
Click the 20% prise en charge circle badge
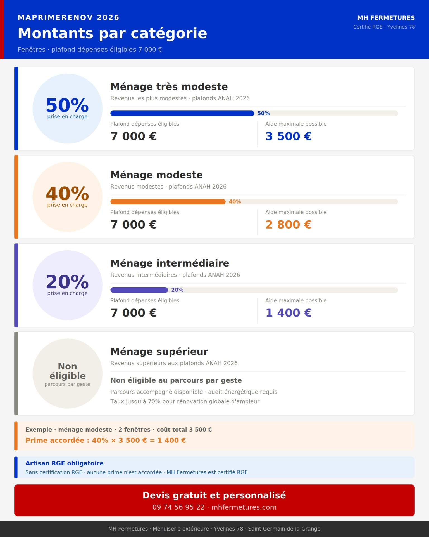point(67,285)
